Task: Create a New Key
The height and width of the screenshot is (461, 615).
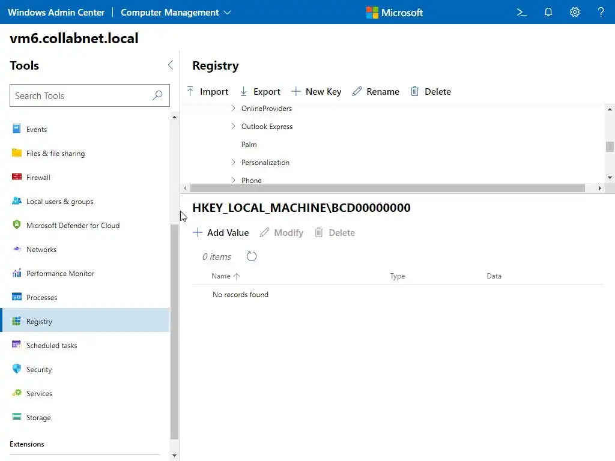Action: pyautogui.click(x=316, y=91)
